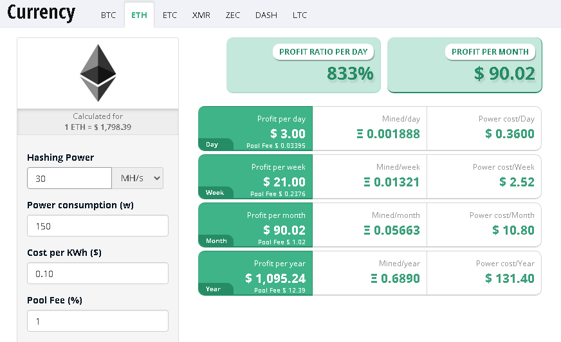
Task: Select the Profit per week panel
Action: click(x=255, y=177)
